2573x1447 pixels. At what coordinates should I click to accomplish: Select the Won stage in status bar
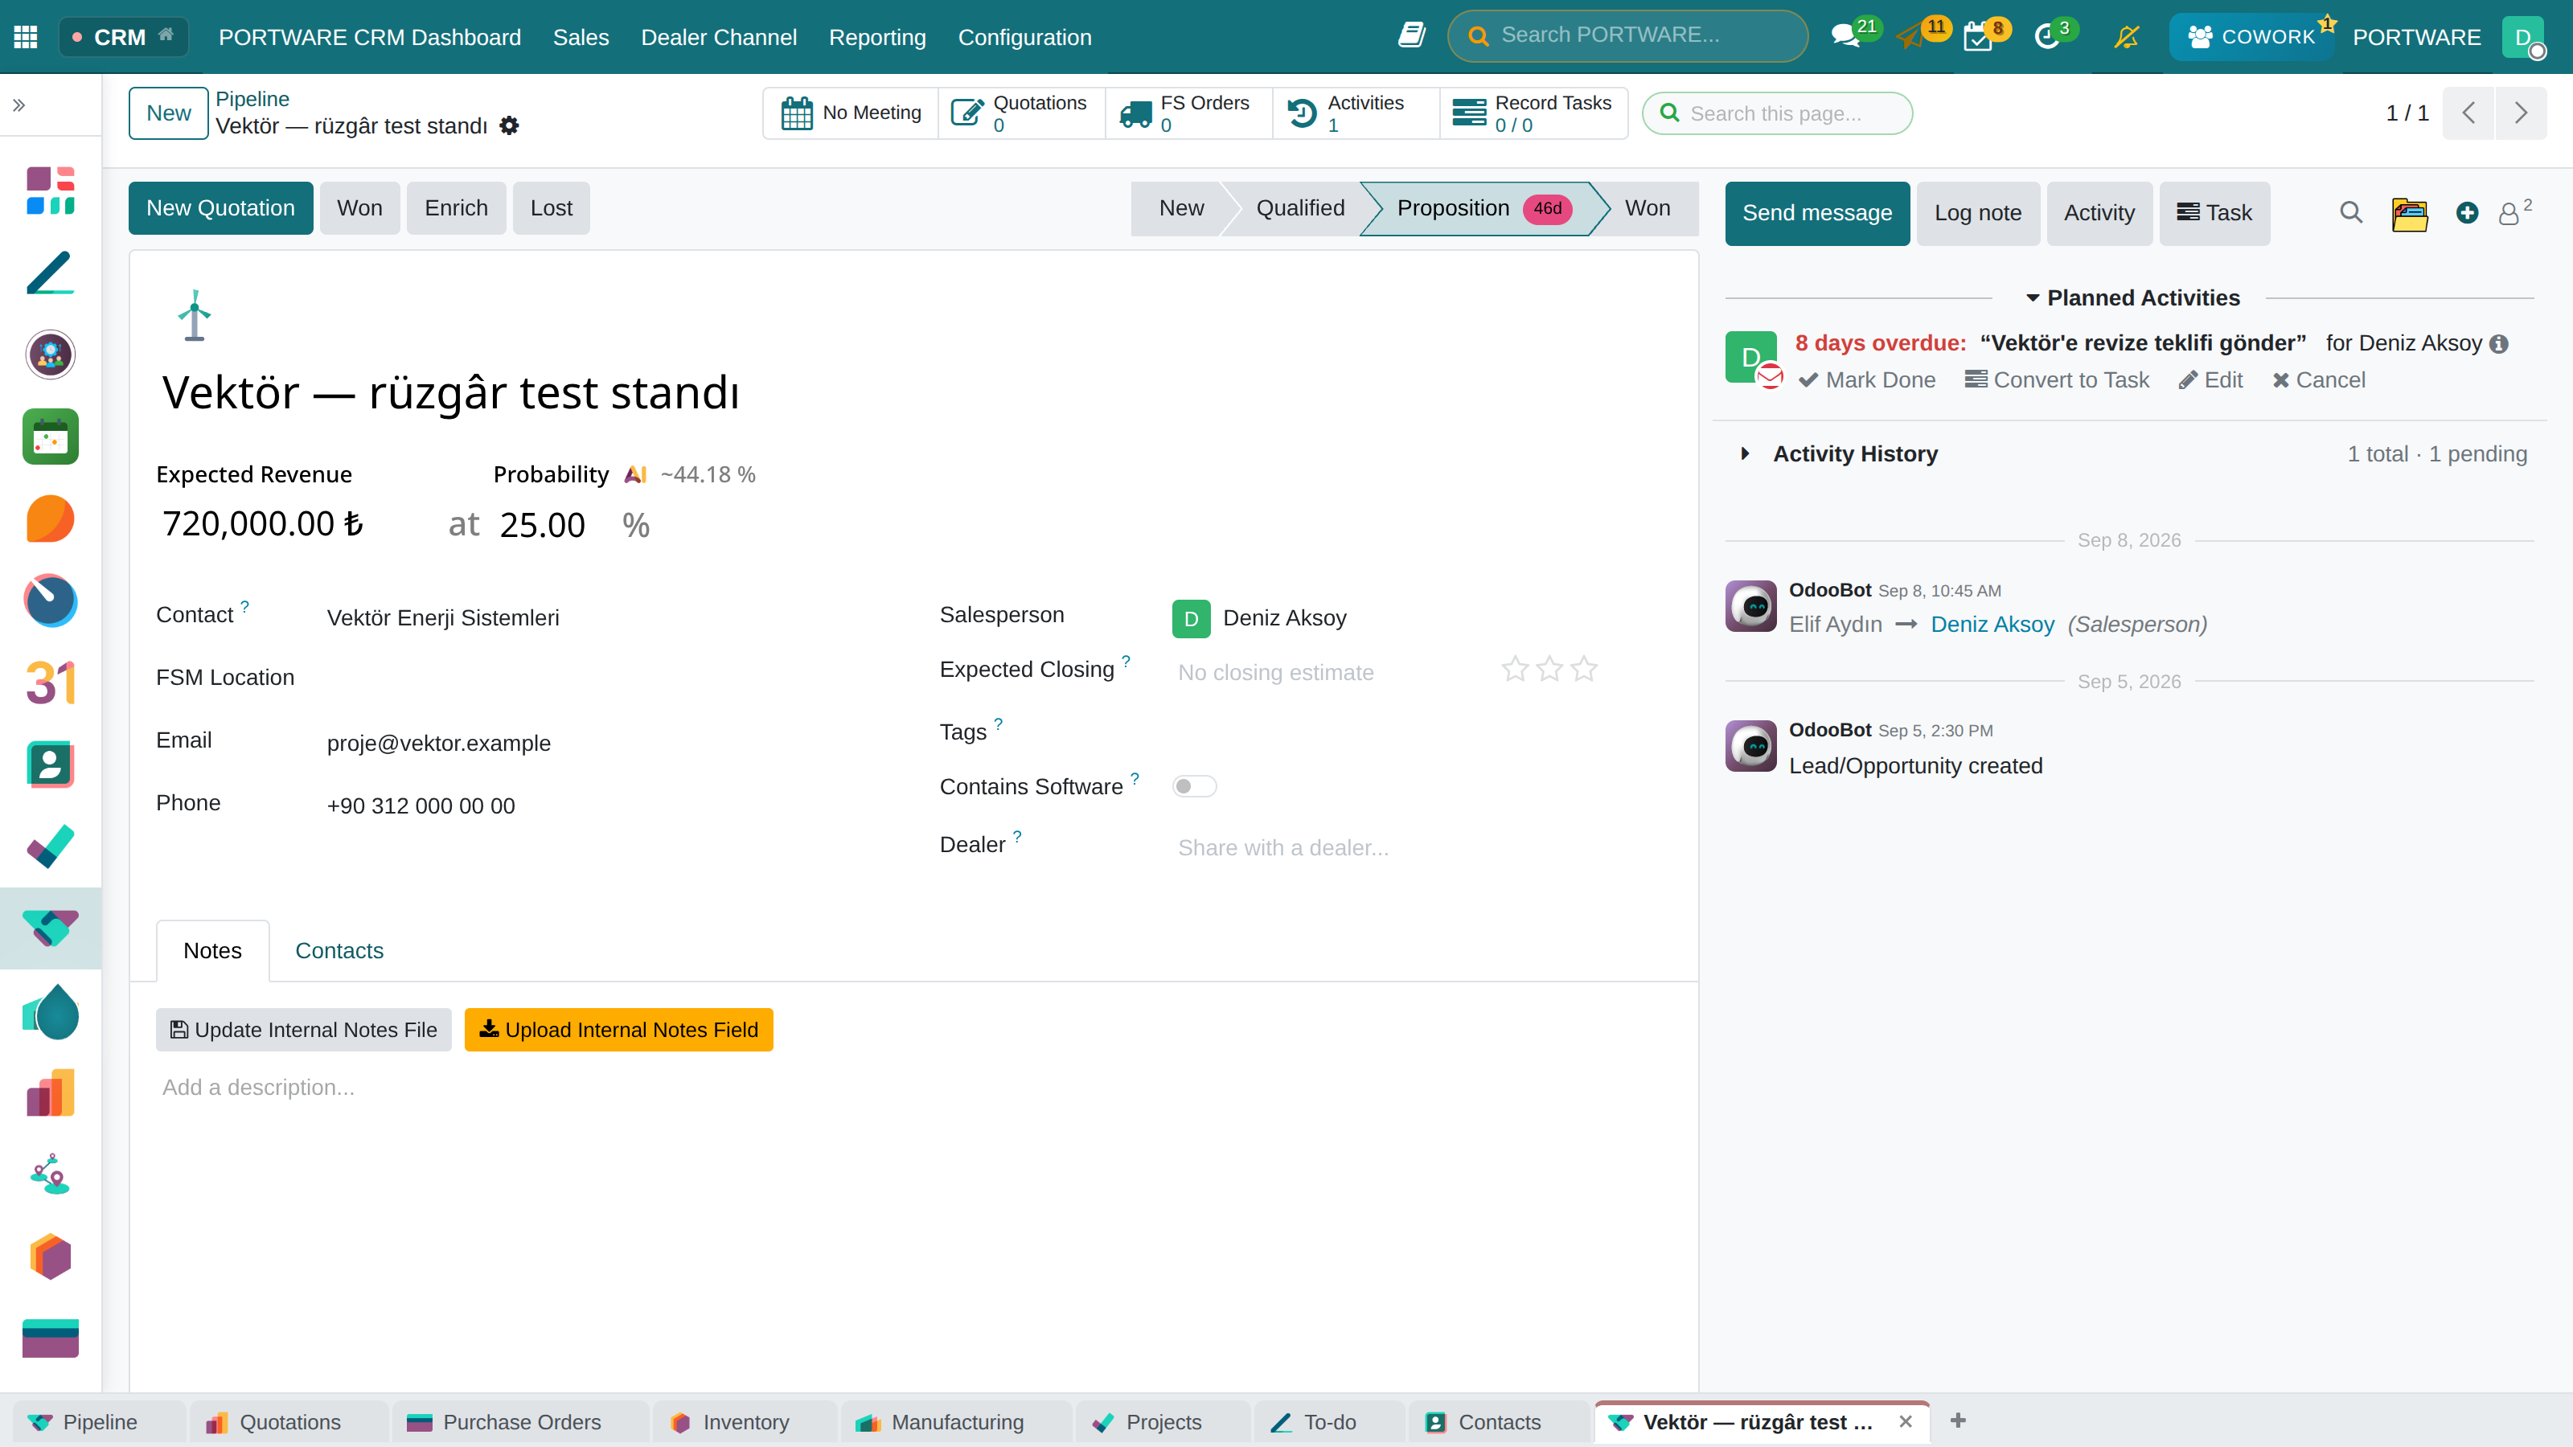point(1647,207)
